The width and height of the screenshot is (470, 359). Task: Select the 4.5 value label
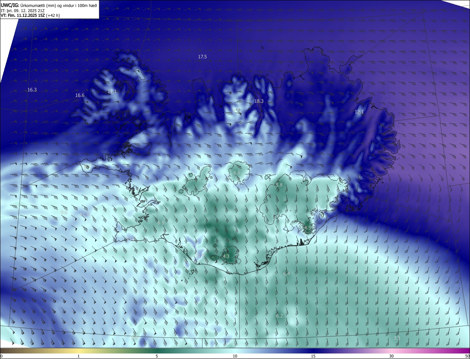tap(307, 228)
